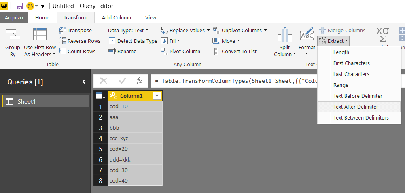Click cell cod=30
Screen dimensions: 405x193
pos(135,170)
